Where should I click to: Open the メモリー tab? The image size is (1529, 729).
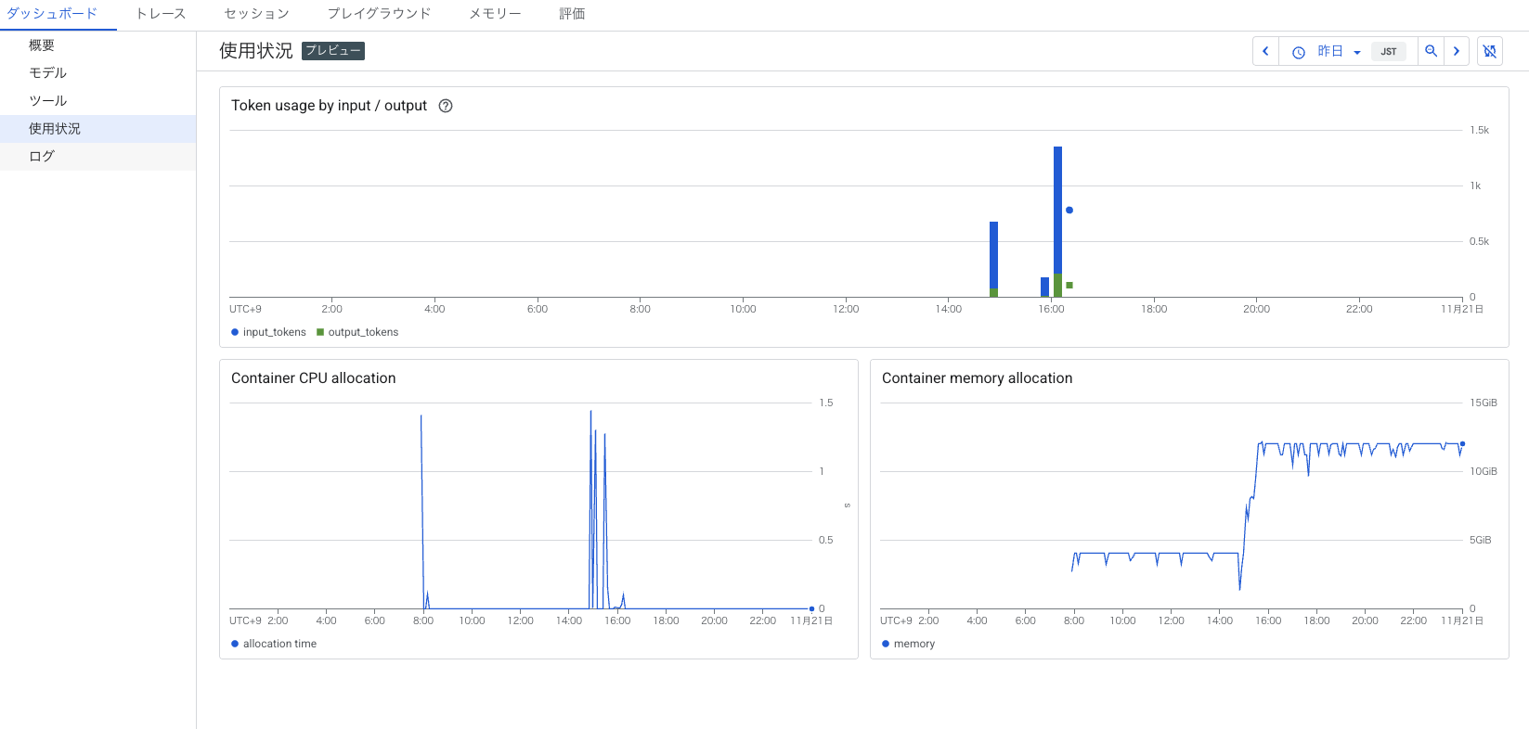coord(495,14)
